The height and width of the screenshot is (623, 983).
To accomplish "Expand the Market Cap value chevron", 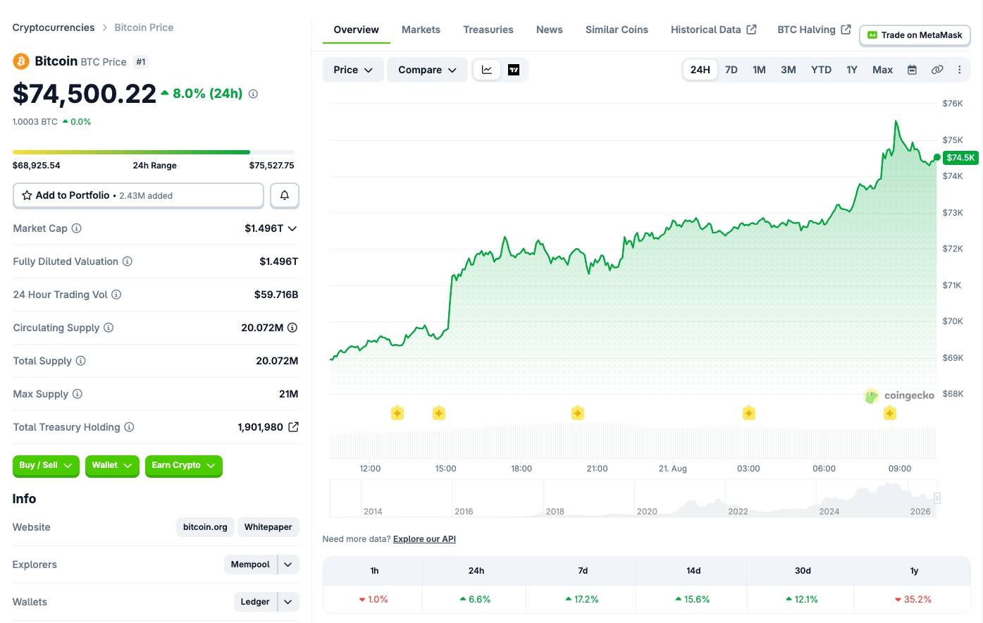I will click(292, 228).
